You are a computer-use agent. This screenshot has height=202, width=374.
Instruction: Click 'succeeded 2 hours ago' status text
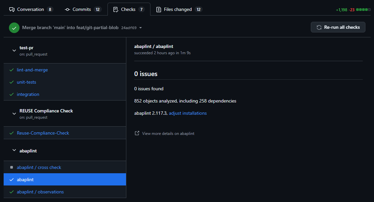point(162,53)
